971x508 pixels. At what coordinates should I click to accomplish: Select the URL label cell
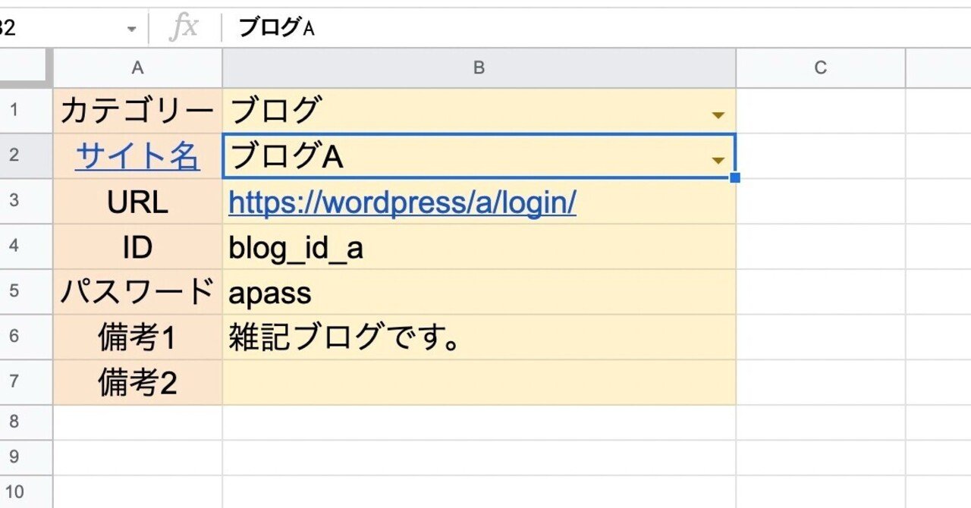pos(137,202)
